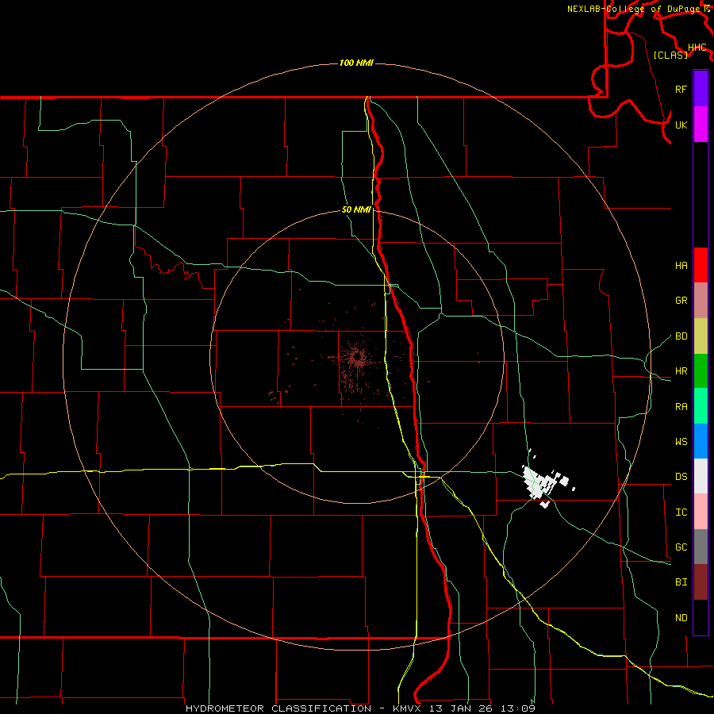
Task: Click the HA legend label
Action: click(681, 266)
